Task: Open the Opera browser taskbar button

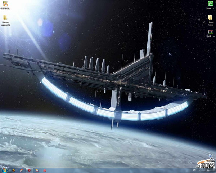Action: click(29, 170)
